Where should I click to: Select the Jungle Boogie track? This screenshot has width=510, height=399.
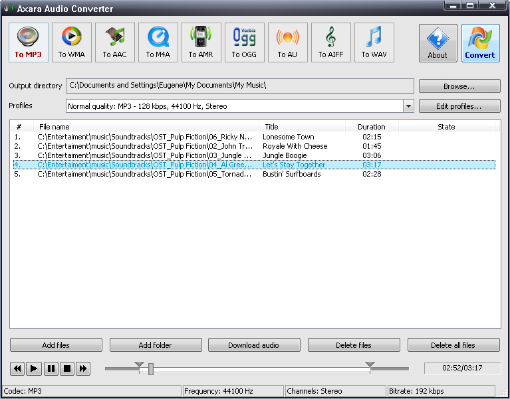(254, 155)
